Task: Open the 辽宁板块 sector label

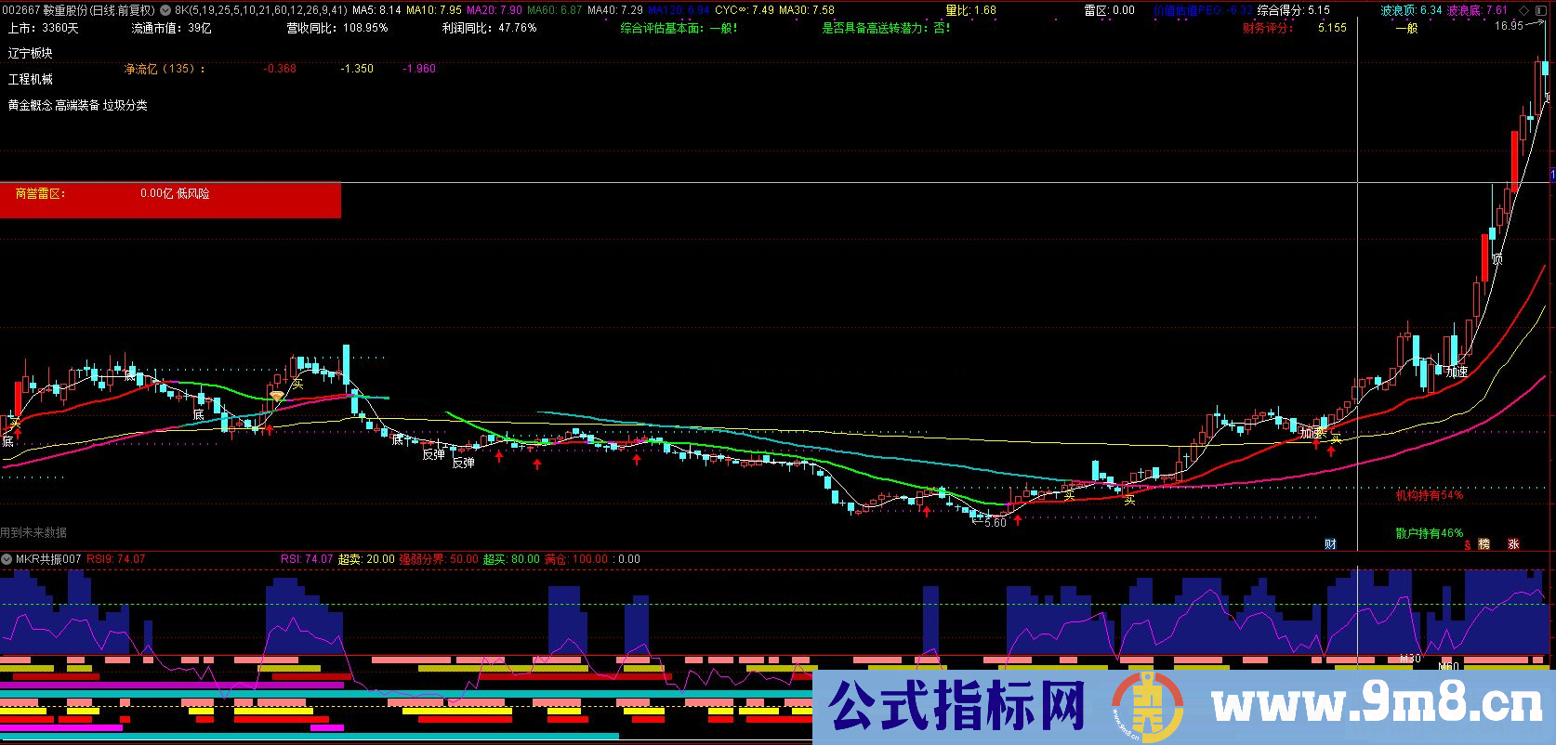Action: click(x=31, y=53)
